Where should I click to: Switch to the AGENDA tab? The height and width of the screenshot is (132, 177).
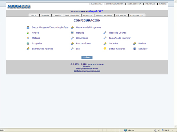45,15
